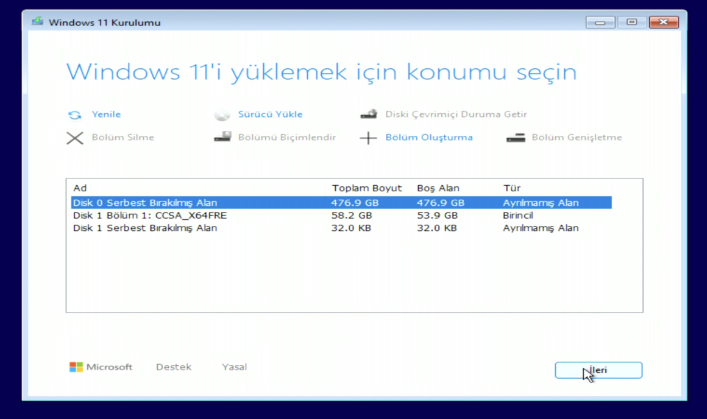Click the Bölüm Silme X icon
This screenshot has height=419, width=707.
[75, 138]
